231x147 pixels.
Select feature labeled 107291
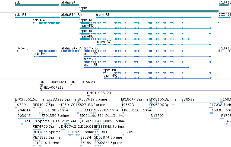pos(21,105)
